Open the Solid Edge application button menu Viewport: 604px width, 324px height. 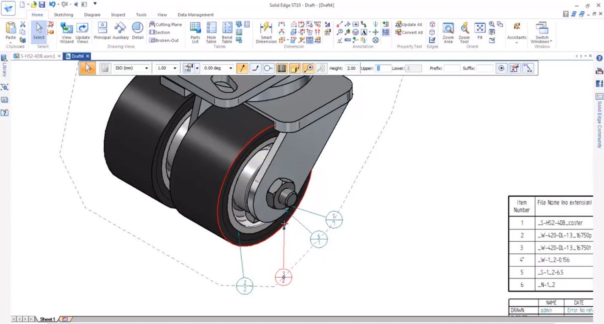(8, 9)
